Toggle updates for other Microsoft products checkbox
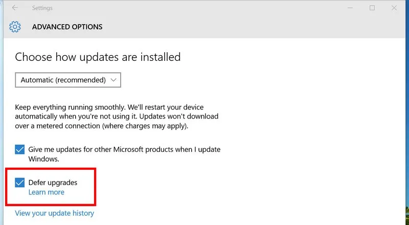Screen dimensions: 409x225 [20, 149]
